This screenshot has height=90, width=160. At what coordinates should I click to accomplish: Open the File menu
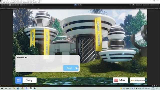tap(1, 3)
